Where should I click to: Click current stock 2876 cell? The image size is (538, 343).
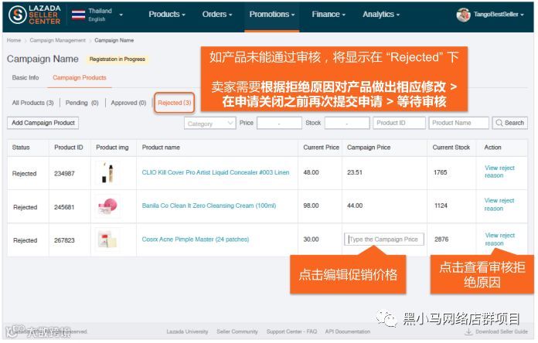[x=441, y=239]
